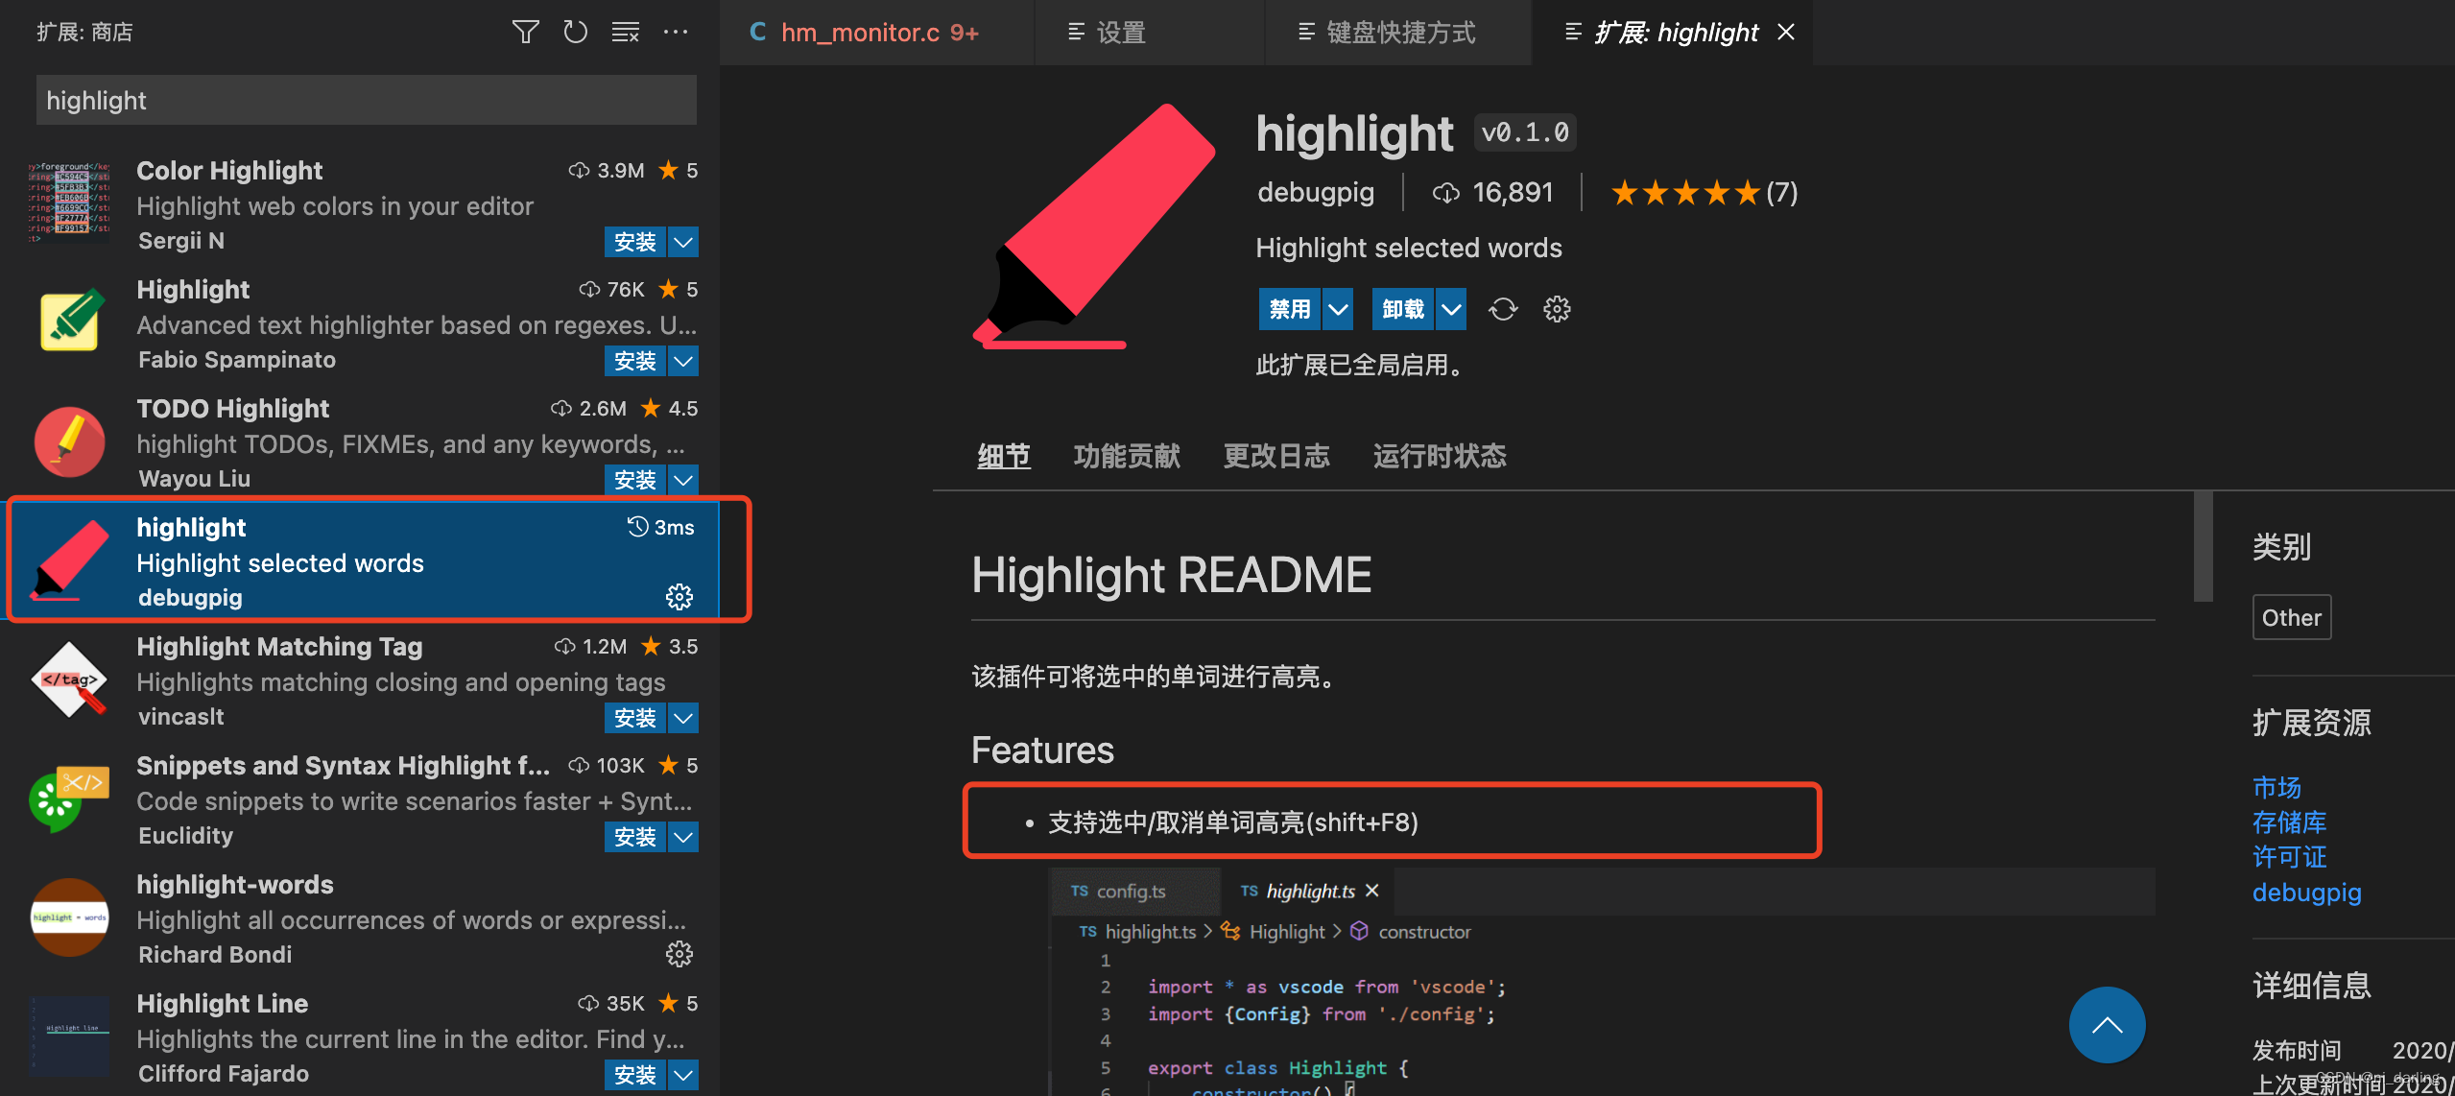Image resolution: width=2455 pixels, height=1096 pixels.
Task: Click the debugpig publisher name in header
Action: click(x=1316, y=192)
